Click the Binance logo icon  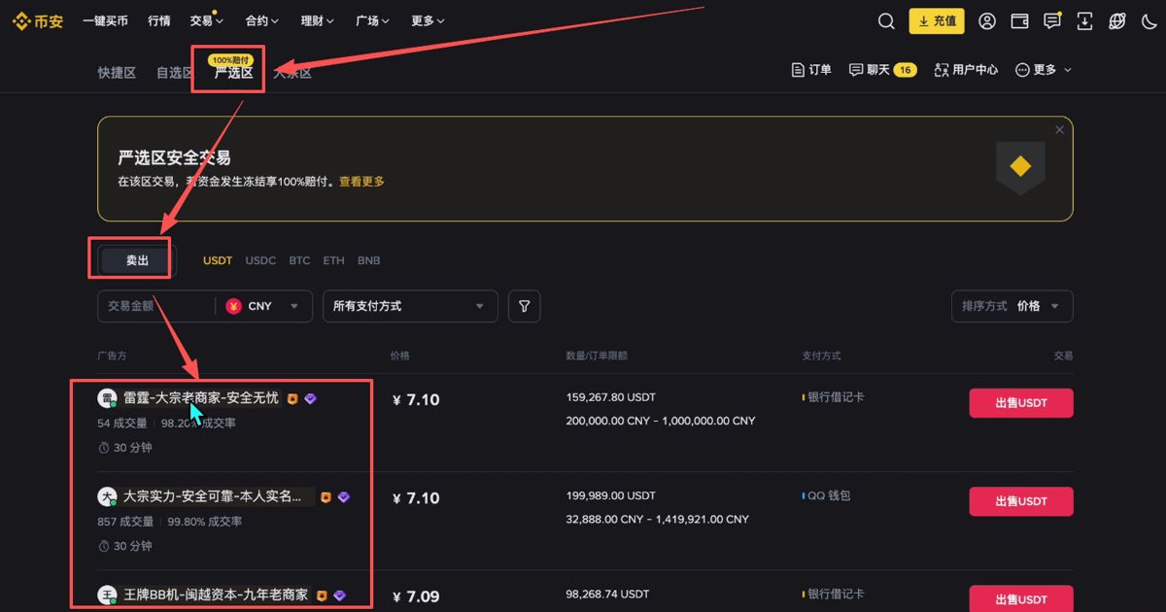coord(20,19)
